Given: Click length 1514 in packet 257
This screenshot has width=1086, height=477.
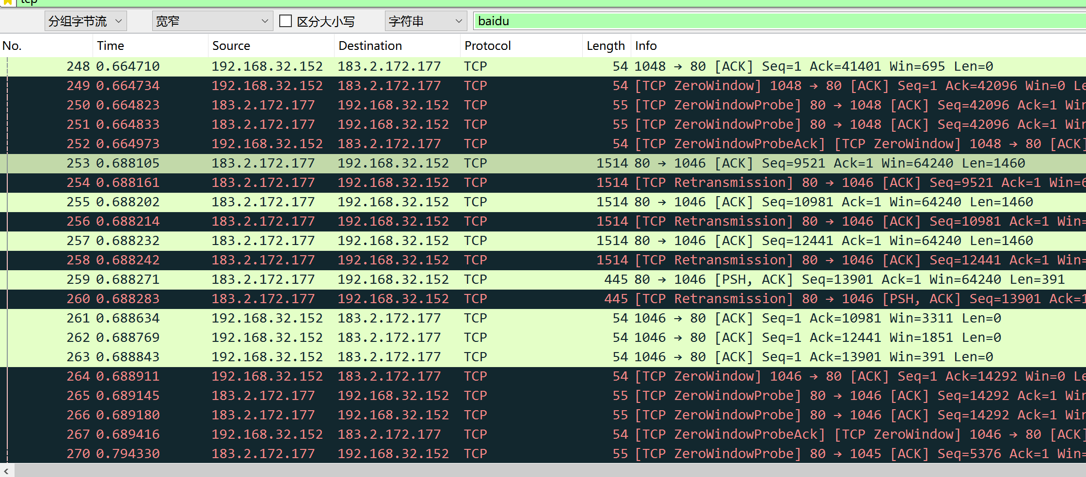Looking at the screenshot, I should pyautogui.click(x=612, y=241).
